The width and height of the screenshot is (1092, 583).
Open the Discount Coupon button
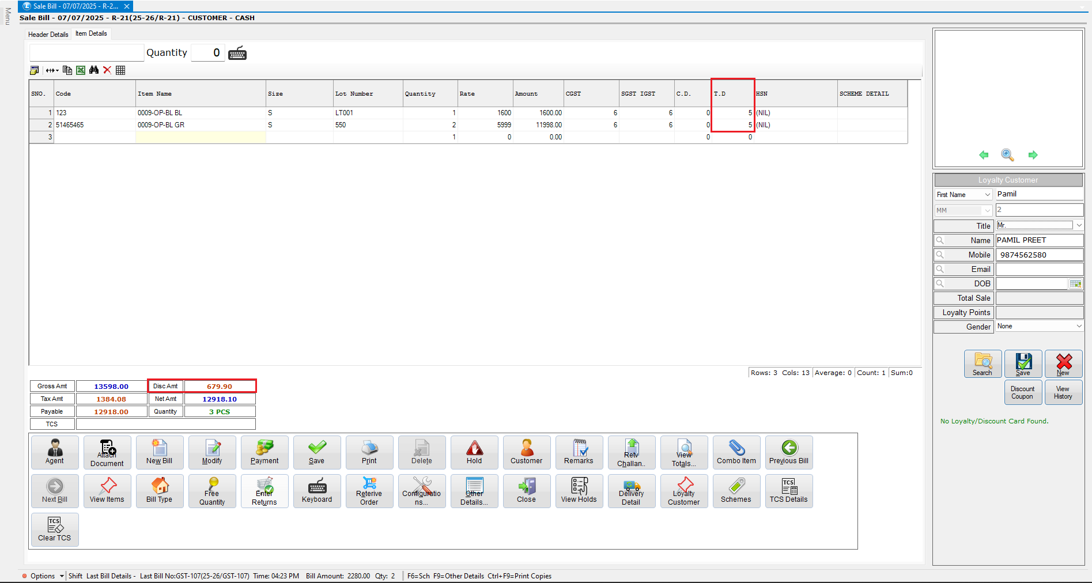(x=1022, y=392)
